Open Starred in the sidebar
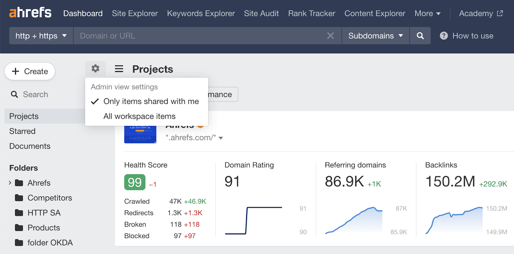The width and height of the screenshot is (514, 254). pyautogui.click(x=22, y=131)
